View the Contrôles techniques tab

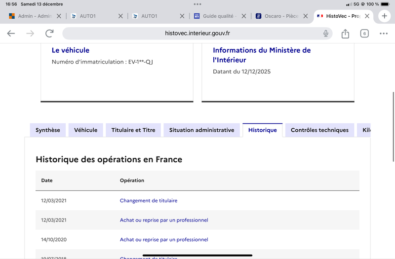319,130
